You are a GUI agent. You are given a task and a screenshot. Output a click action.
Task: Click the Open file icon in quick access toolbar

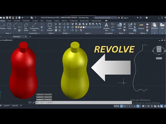(x=4, y=18)
